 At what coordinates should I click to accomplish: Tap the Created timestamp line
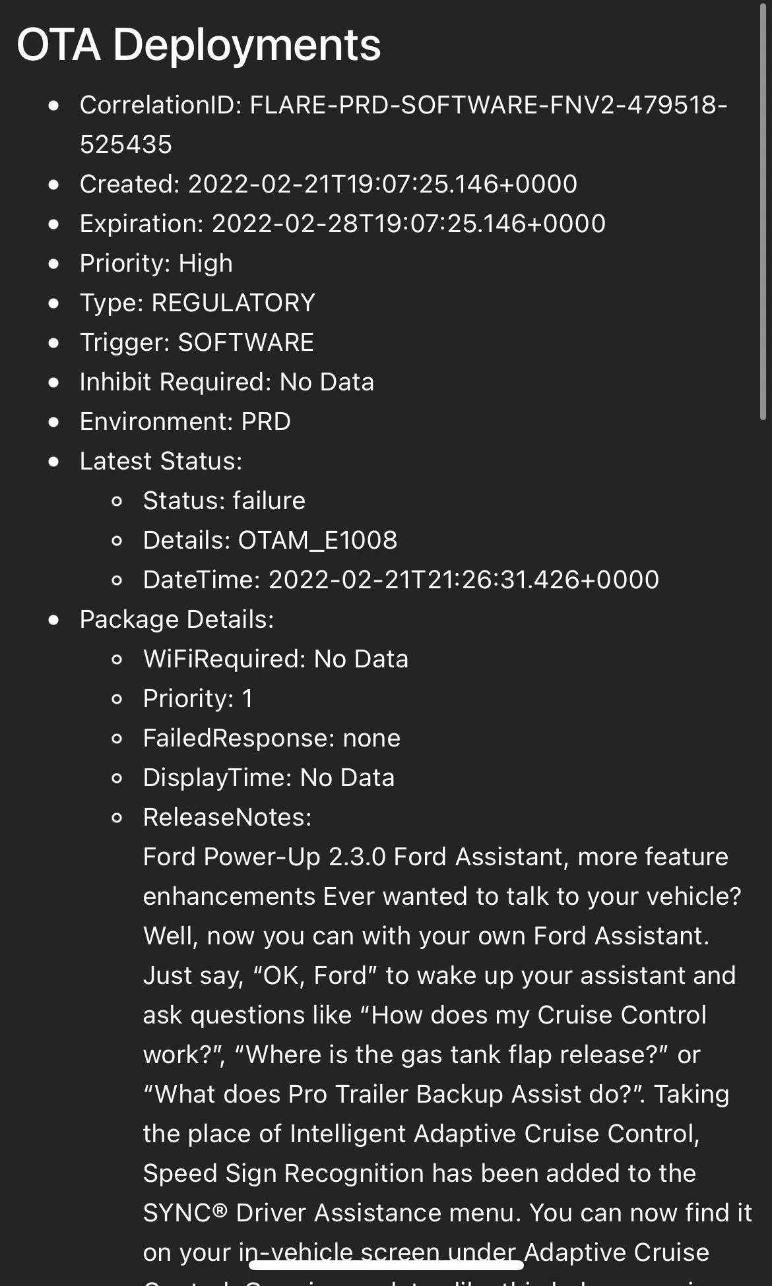[x=328, y=185]
